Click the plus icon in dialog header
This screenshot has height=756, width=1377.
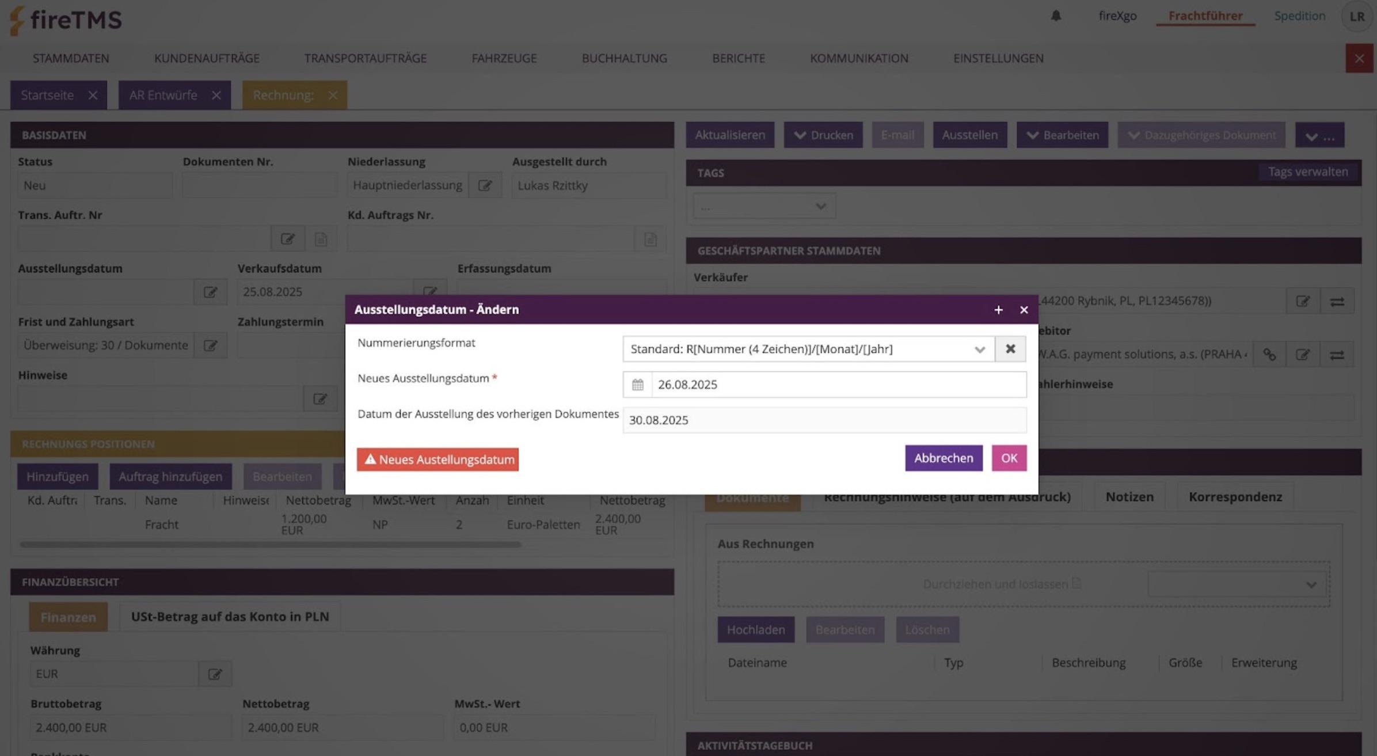(998, 310)
